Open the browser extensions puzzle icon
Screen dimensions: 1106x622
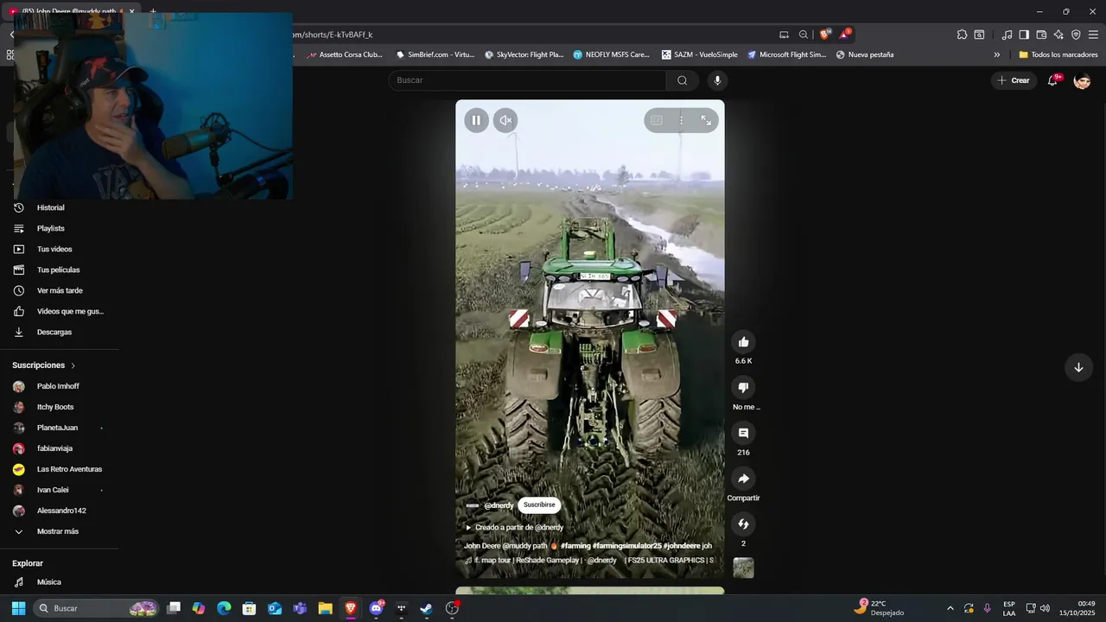point(962,35)
